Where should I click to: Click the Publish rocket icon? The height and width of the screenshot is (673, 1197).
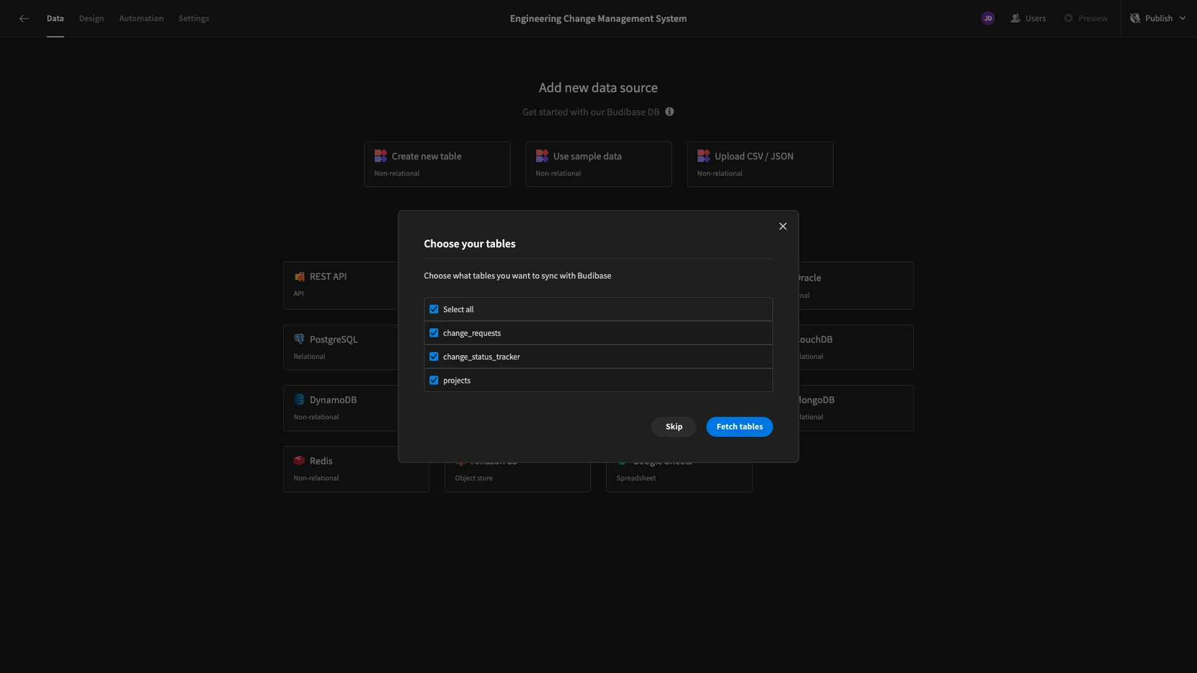(1135, 18)
